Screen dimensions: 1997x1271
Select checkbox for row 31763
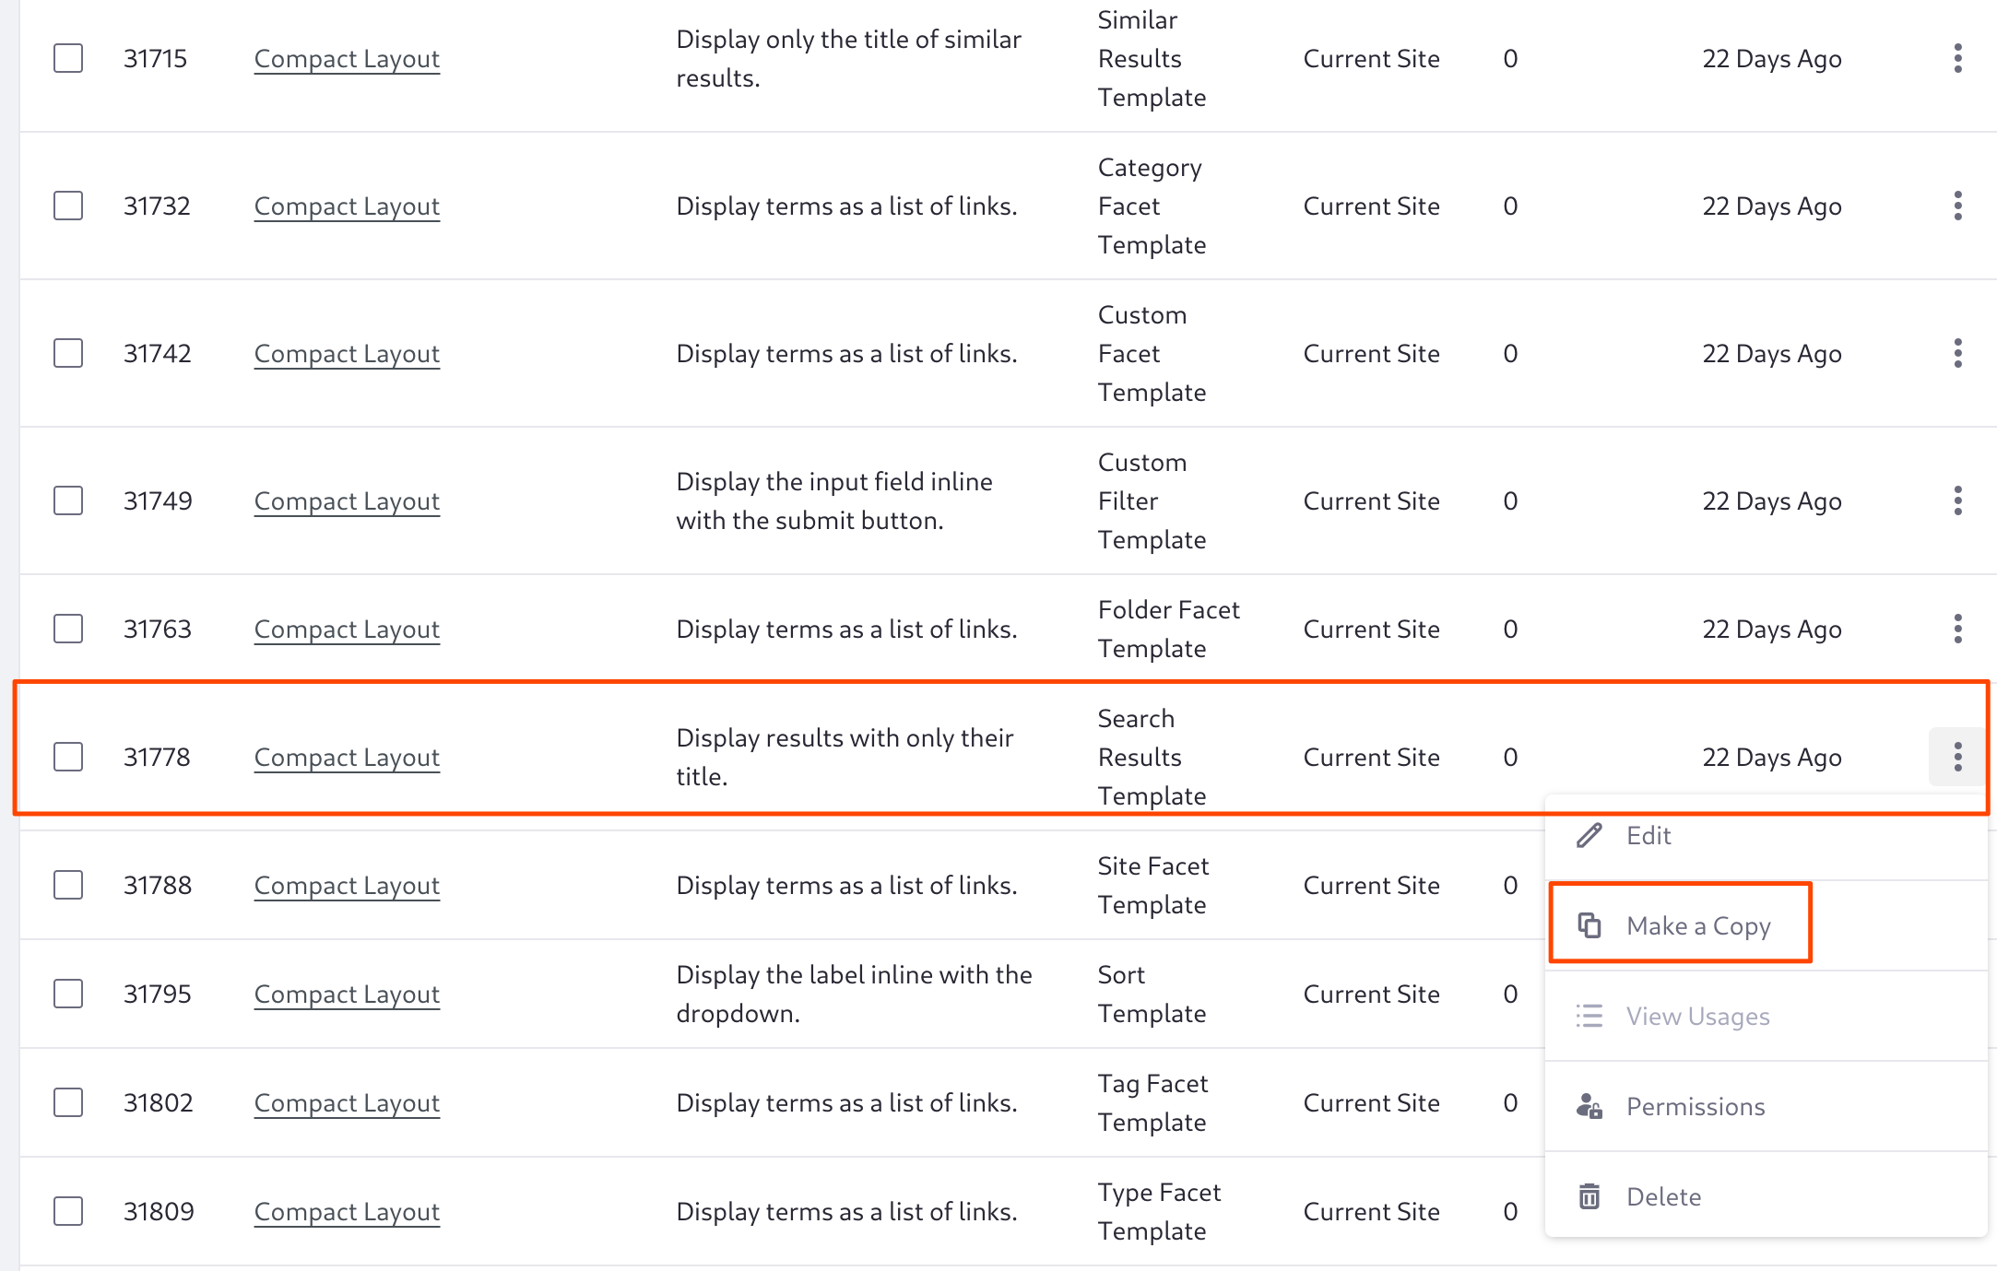click(68, 629)
